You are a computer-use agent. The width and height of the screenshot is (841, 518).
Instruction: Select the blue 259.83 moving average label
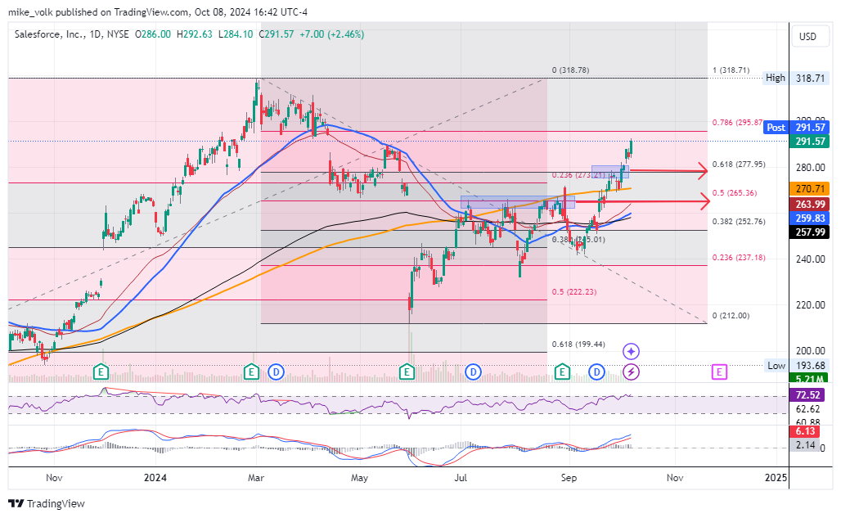pos(810,218)
